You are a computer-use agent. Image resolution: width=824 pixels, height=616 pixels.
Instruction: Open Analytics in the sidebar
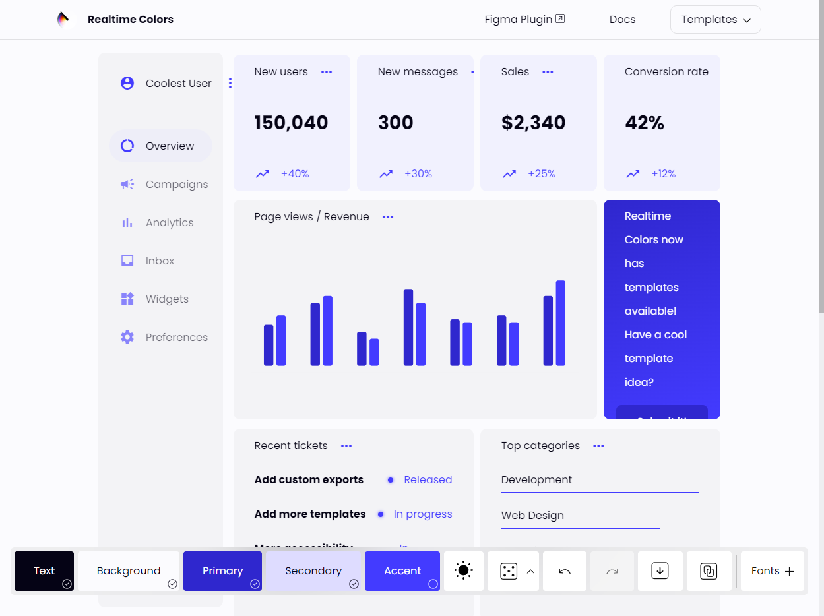click(x=170, y=223)
